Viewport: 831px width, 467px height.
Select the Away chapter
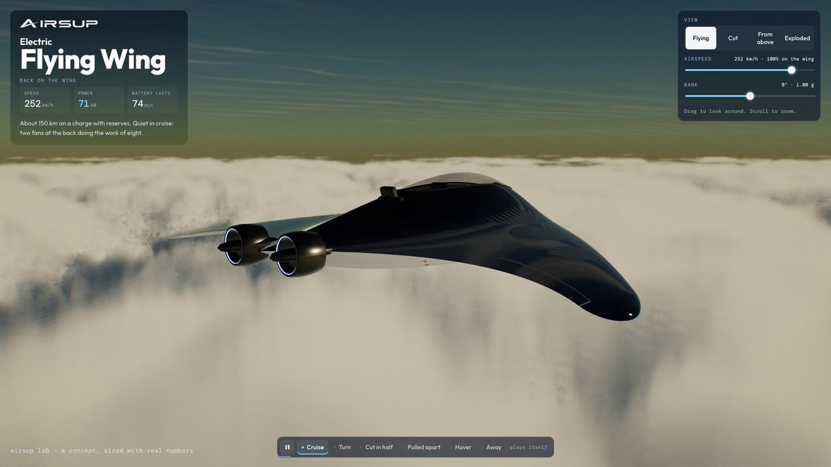pyautogui.click(x=491, y=447)
